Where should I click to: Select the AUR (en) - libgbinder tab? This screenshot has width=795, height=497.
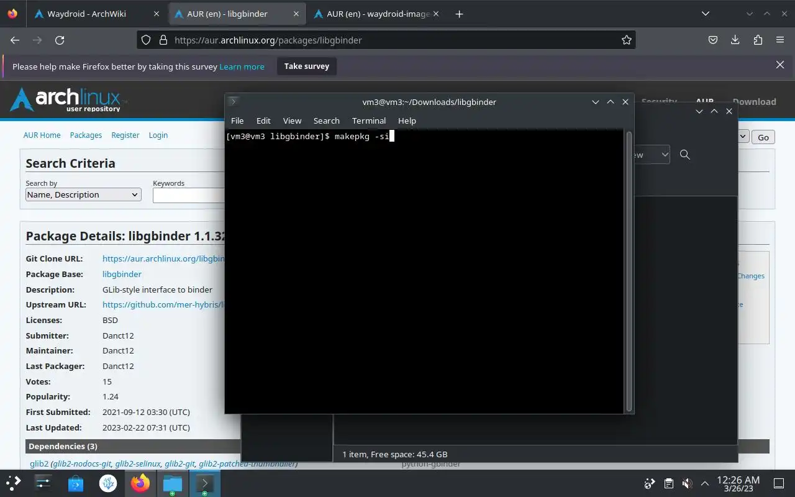click(x=237, y=14)
